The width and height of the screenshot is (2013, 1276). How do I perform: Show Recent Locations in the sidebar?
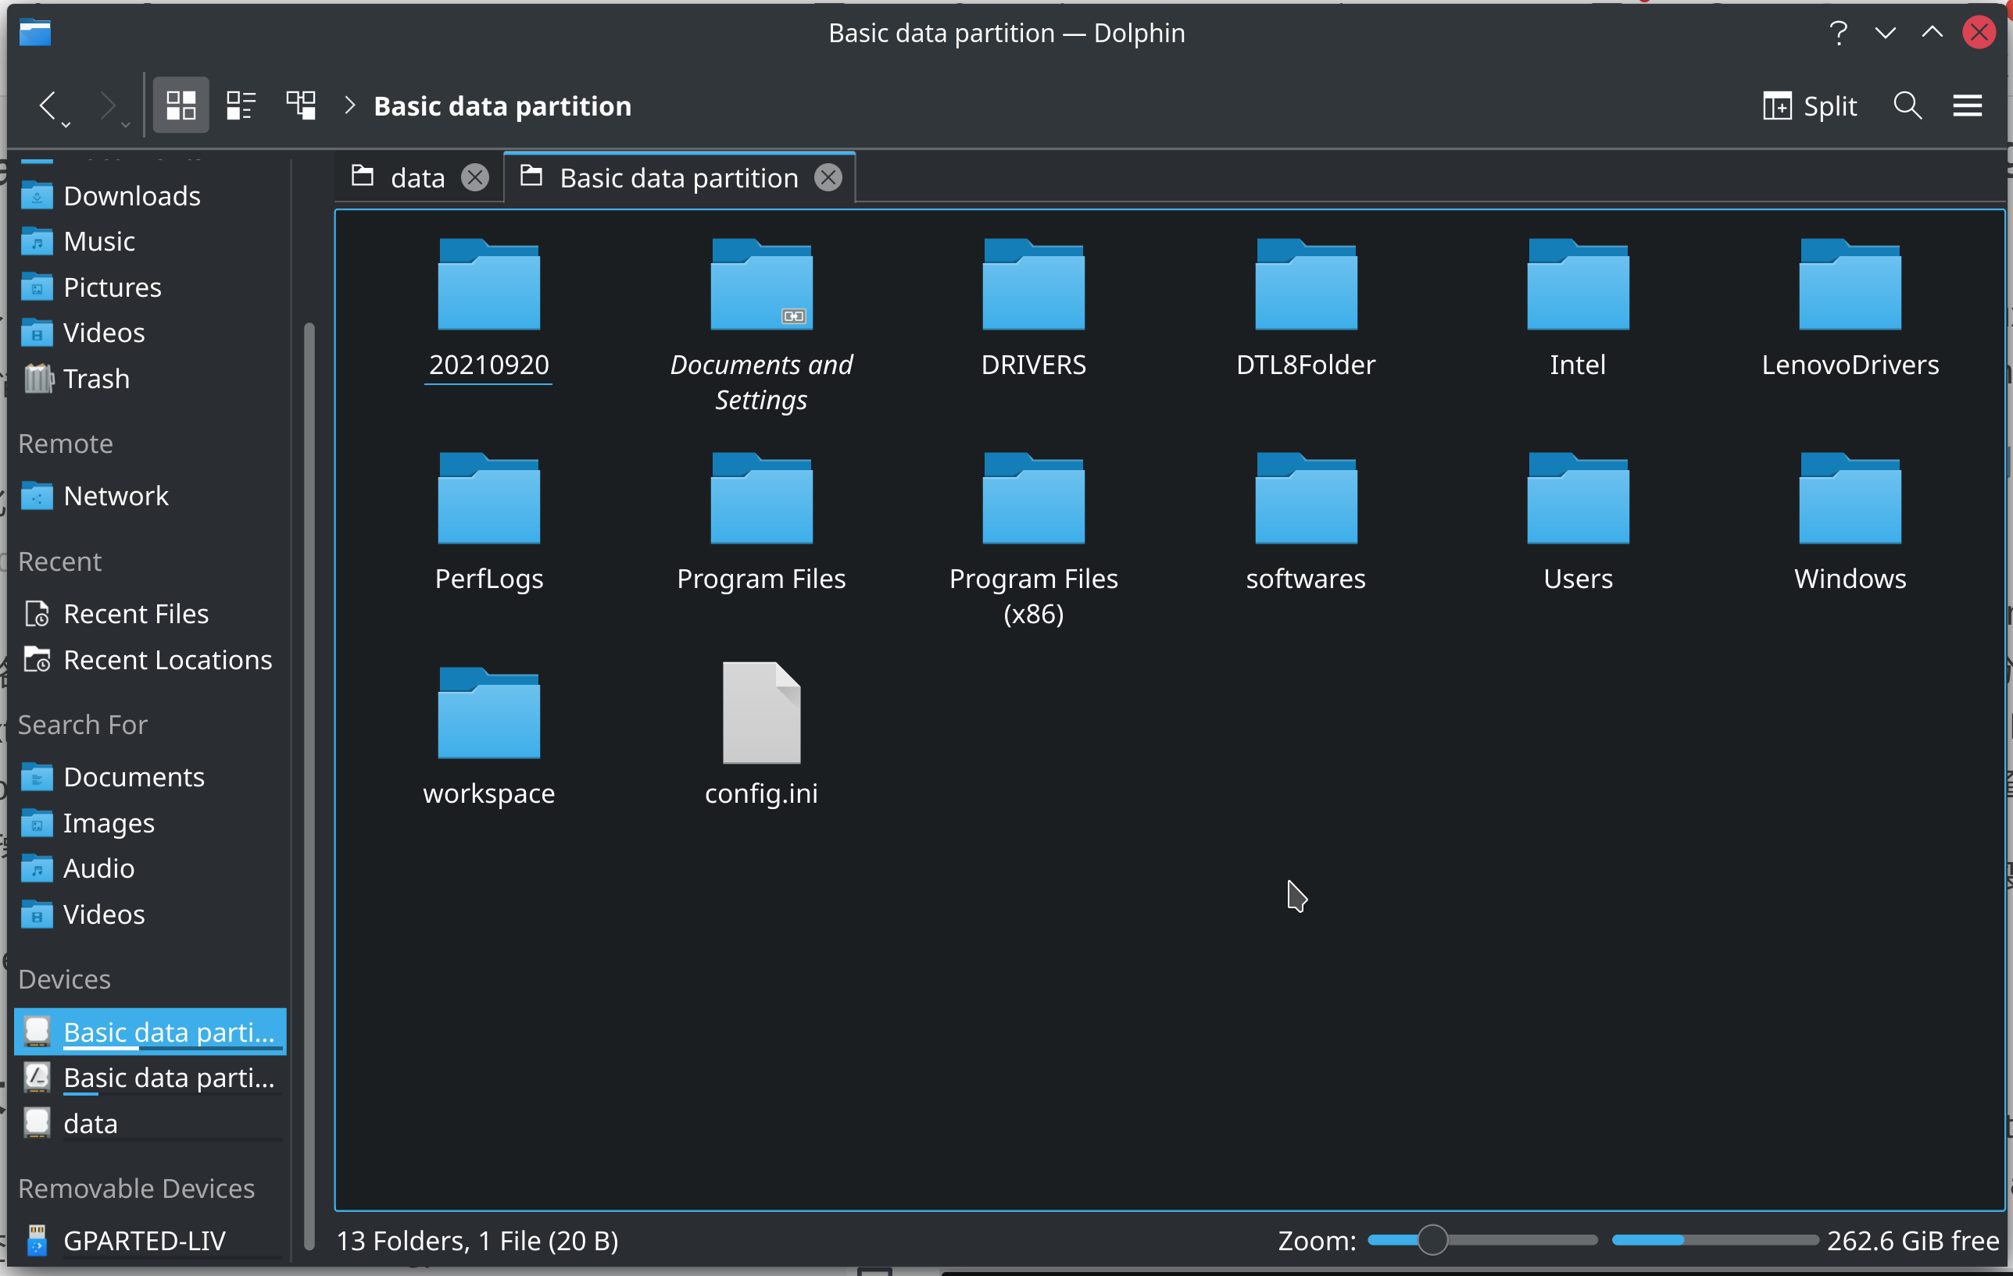point(167,659)
